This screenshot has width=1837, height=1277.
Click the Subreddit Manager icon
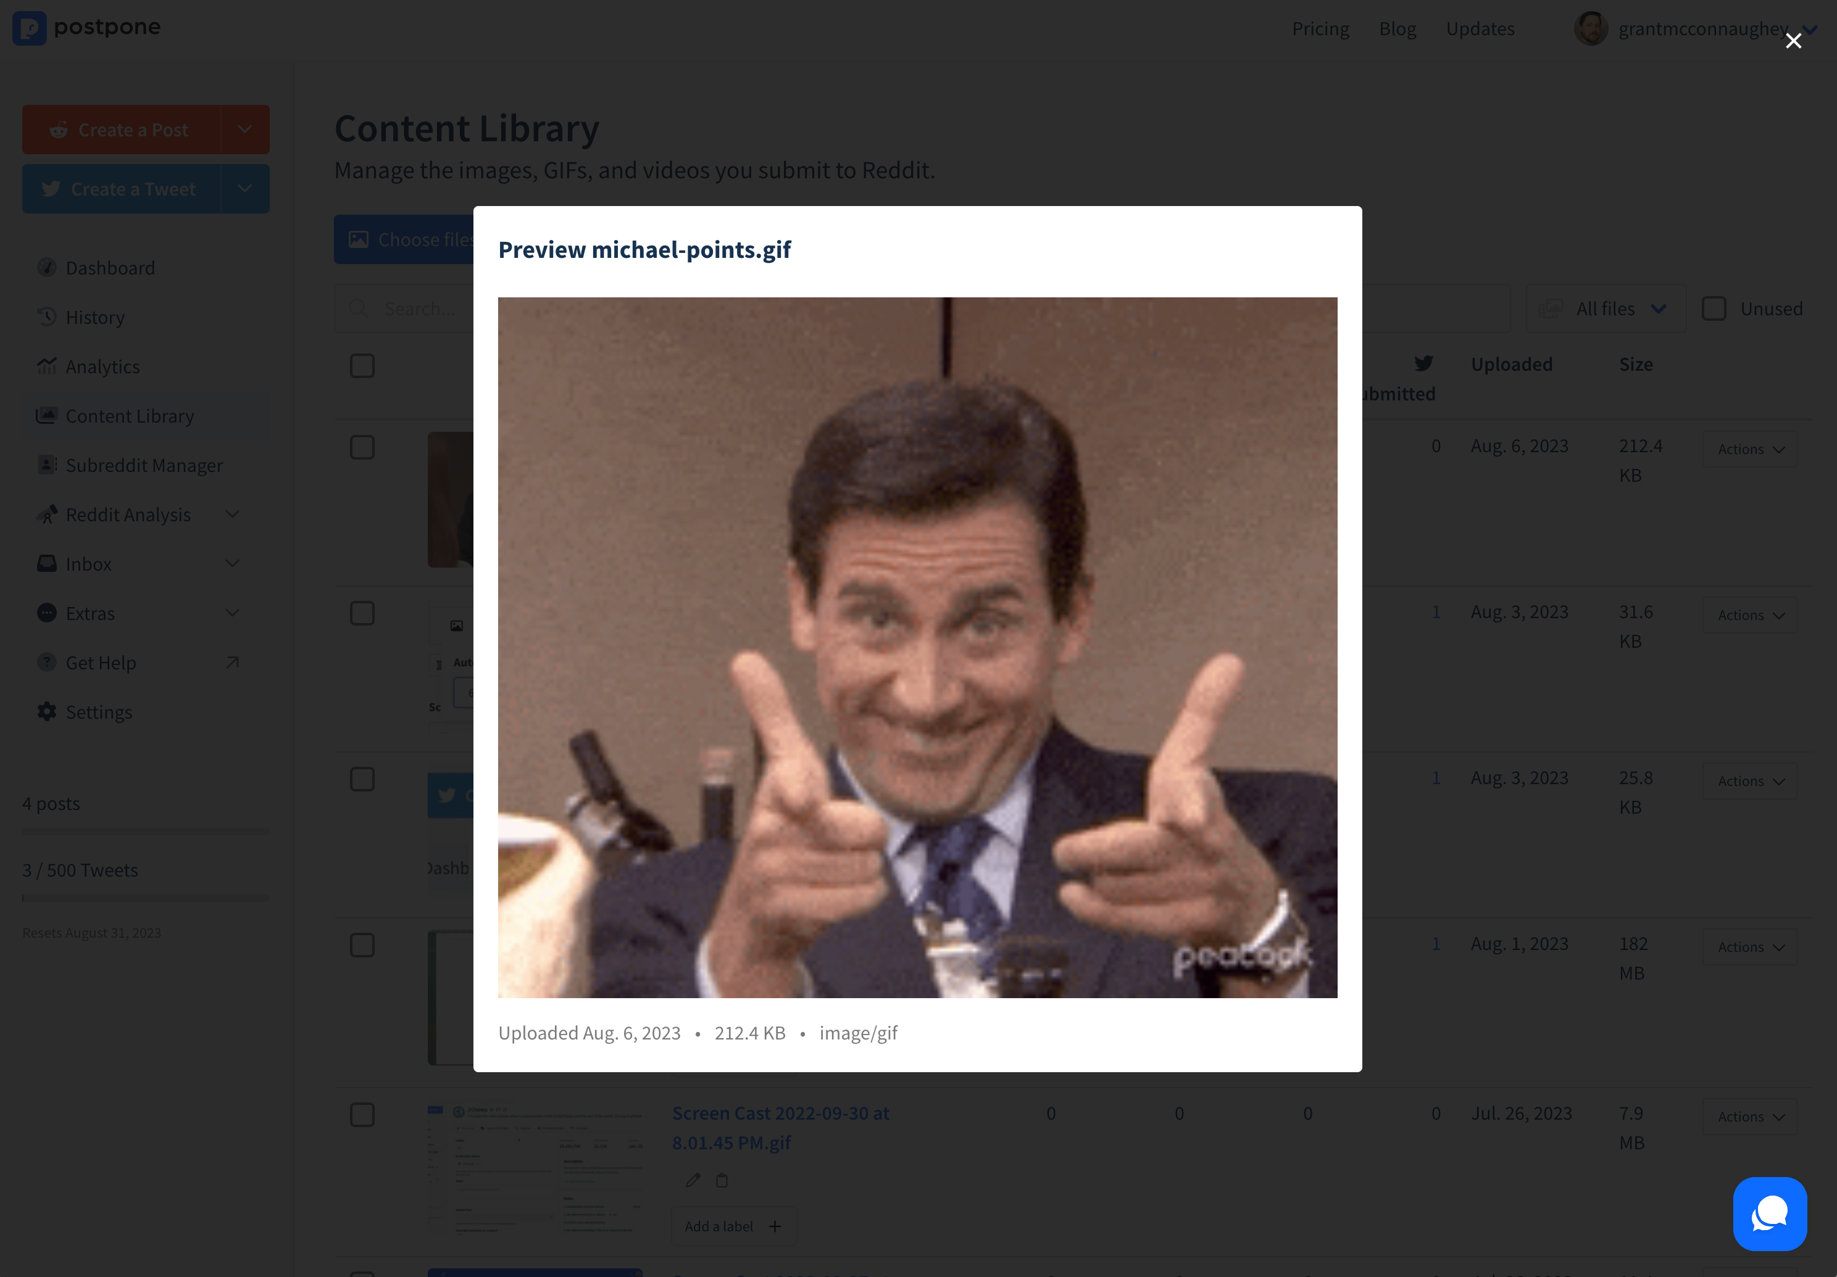(47, 465)
